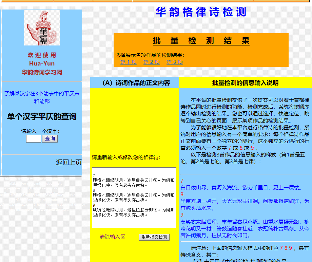Click the example poem starting 半亩方塘一鉴开

245,204
